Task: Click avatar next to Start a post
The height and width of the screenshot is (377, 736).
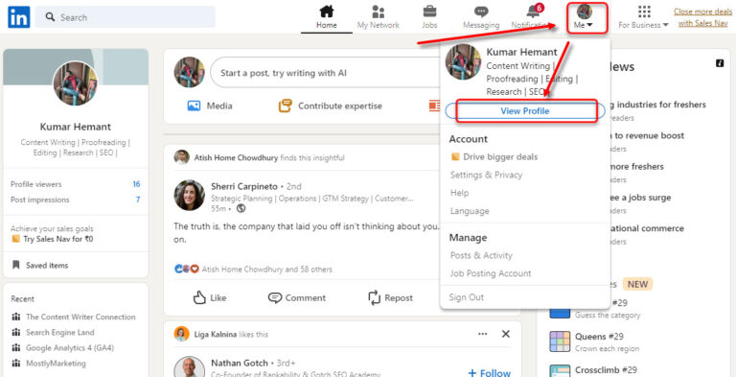Action: click(x=189, y=72)
